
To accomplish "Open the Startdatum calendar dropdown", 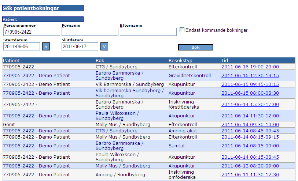I will pyautogui.click(x=46, y=46).
